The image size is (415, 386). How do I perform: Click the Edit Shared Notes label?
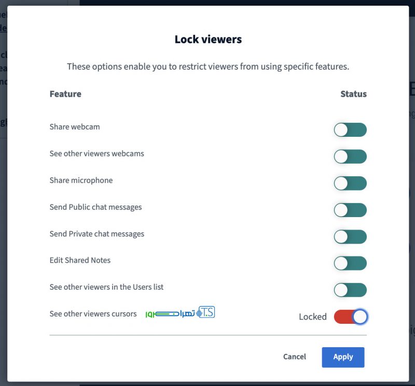[x=80, y=260]
